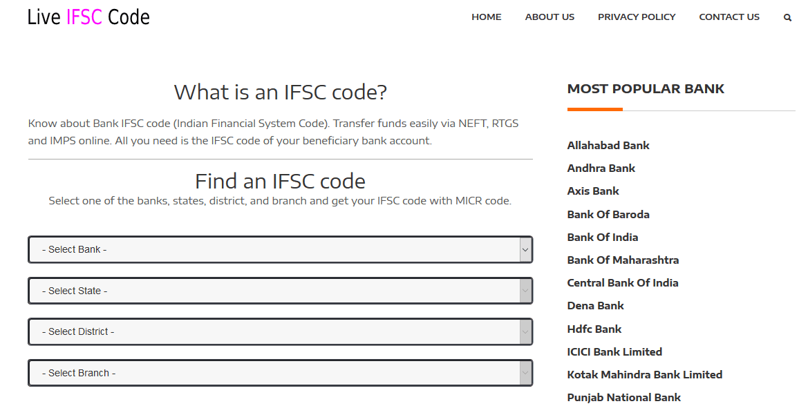The width and height of the screenshot is (808, 406).
Task: Open the Select Branch dropdown
Action: click(280, 373)
